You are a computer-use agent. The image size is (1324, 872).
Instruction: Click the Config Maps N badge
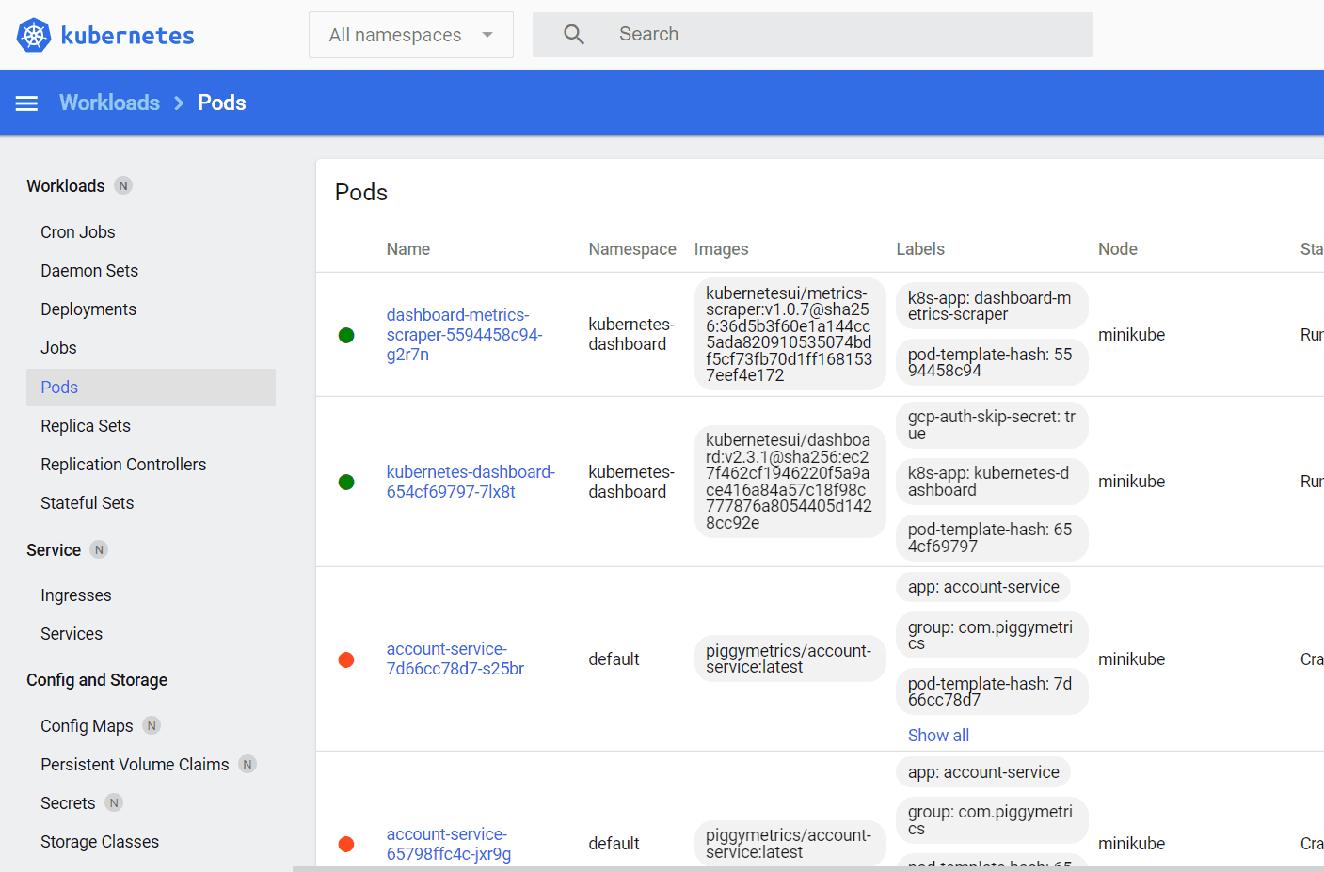pos(152,726)
